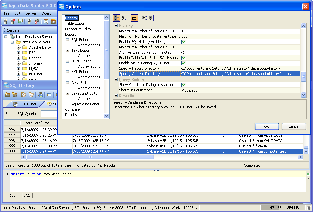Open the File menu
Viewport: 313px width, 212px height.
tap(7, 13)
